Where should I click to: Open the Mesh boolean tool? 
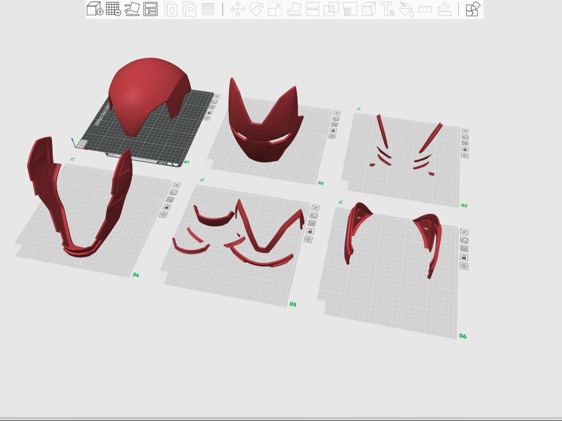pos(331,9)
